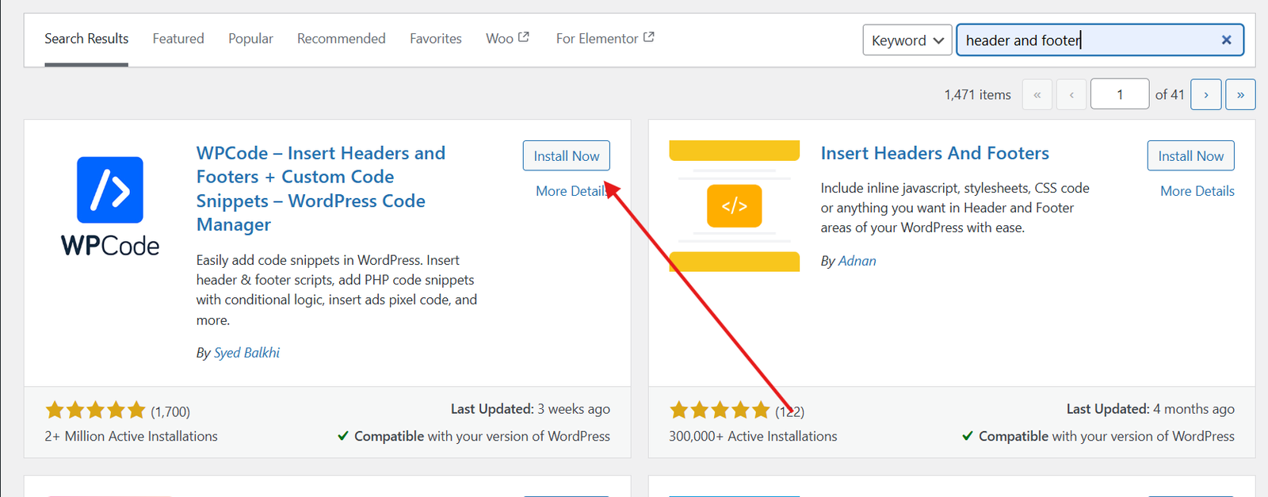Click the '2+ Million Active Installations' text
1268x497 pixels.
[x=132, y=436]
